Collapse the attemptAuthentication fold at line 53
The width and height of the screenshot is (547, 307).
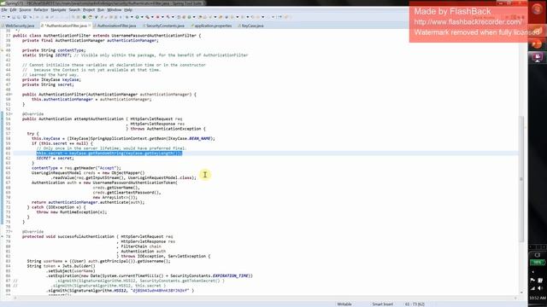11,113
